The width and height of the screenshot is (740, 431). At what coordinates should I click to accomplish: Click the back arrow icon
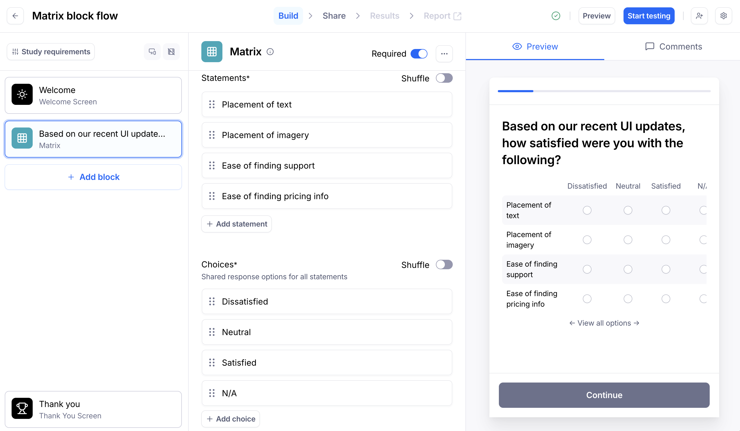pyautogui.click(x=15, y=16)
